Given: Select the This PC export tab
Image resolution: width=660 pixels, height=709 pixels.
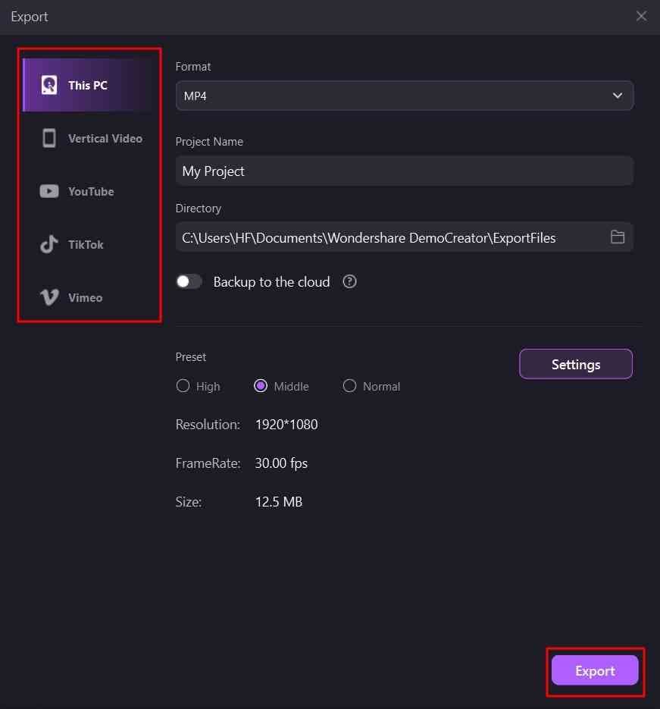Looking at the screenshot, I should (x=89, y=85).
